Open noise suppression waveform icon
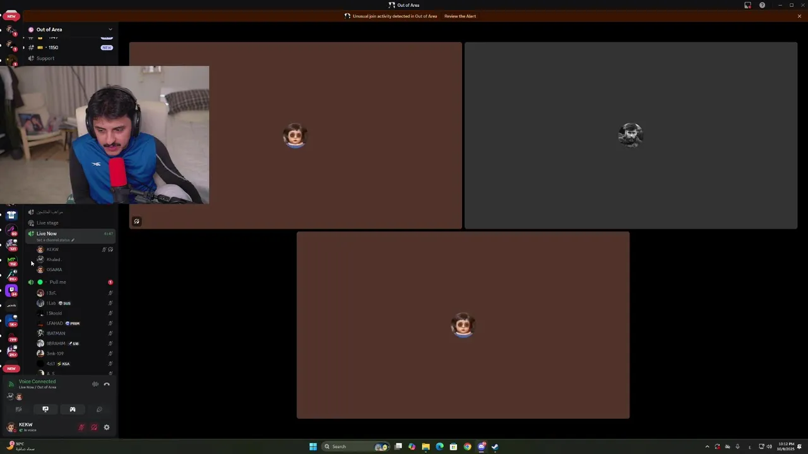808x454 pixels. pyautogui.click(x=95, y=384)
